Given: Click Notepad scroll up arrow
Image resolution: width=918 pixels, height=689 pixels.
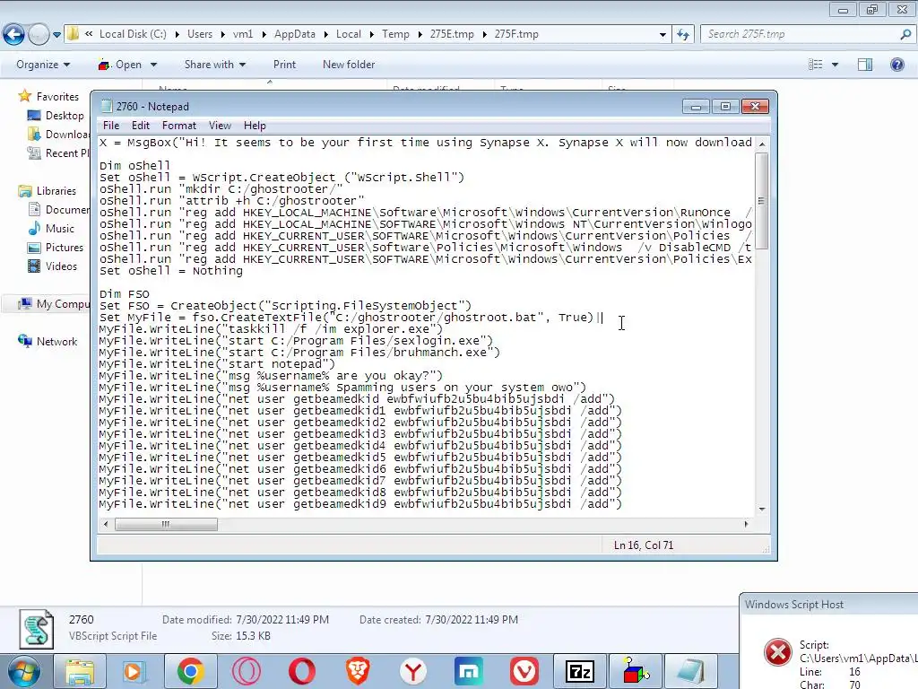Looking at the screenshot, I should (x=762, y=144).
